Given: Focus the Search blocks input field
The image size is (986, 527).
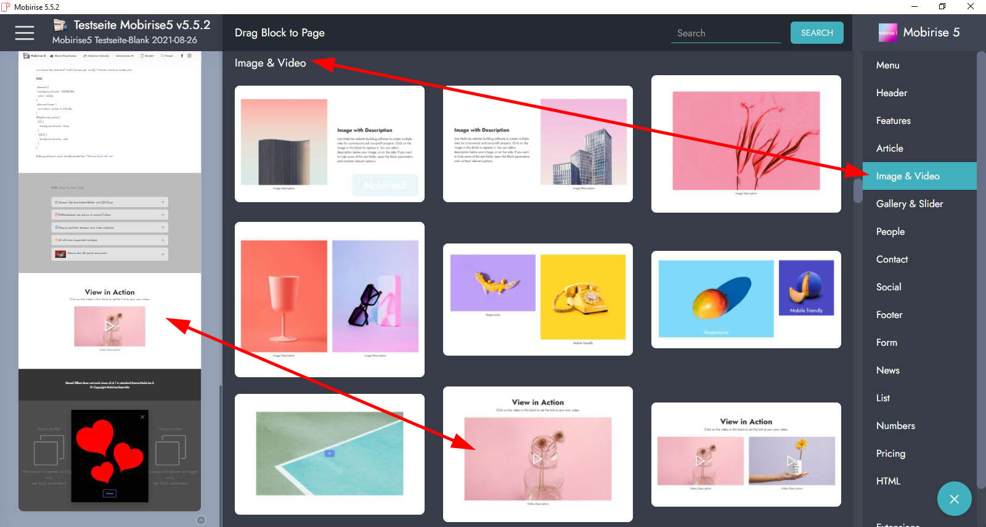Looking at the screenshot, I should click(x=726, y=33).
